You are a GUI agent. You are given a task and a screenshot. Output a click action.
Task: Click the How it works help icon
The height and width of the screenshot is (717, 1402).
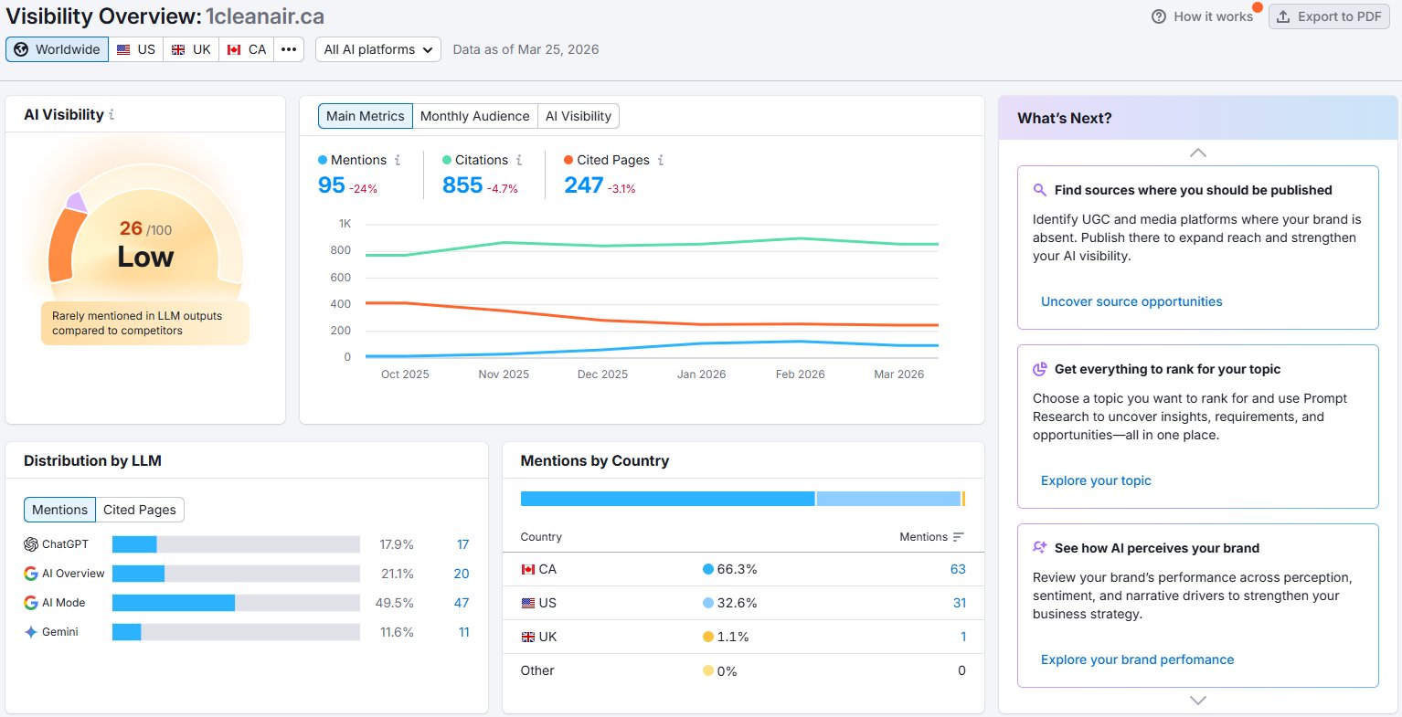[1159, 16]
